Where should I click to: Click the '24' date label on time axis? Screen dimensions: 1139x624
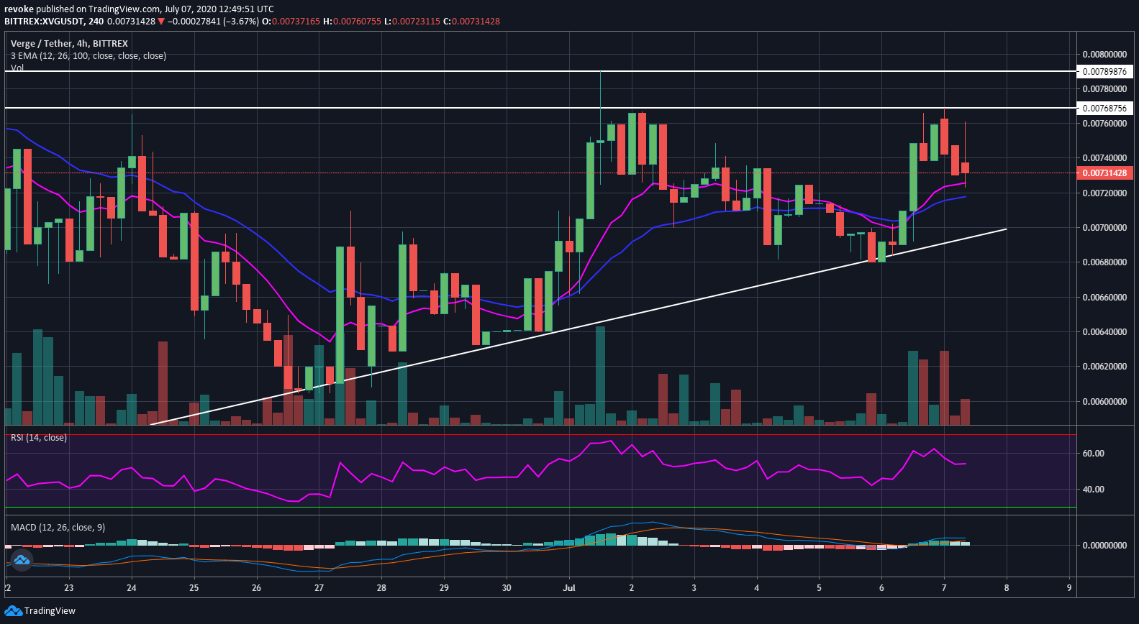131,588
